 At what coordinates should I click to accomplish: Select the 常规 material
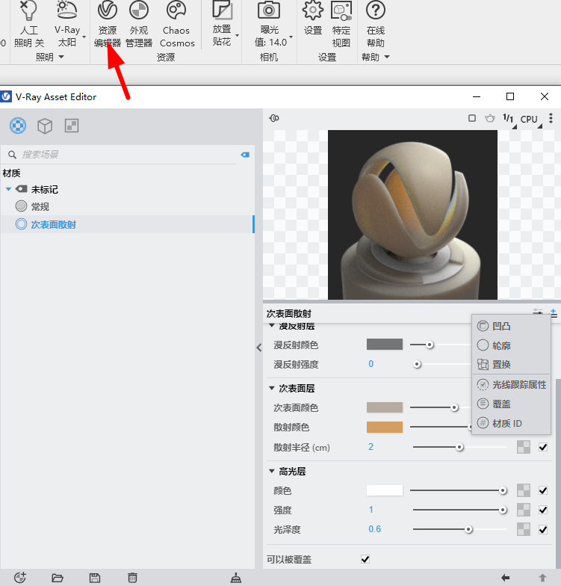coord(127,206)
